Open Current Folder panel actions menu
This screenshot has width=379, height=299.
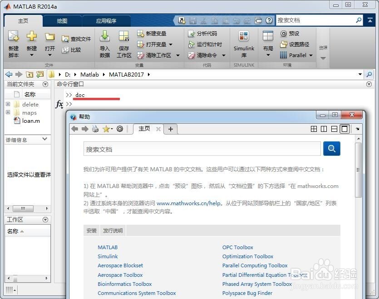coord(45,84)
